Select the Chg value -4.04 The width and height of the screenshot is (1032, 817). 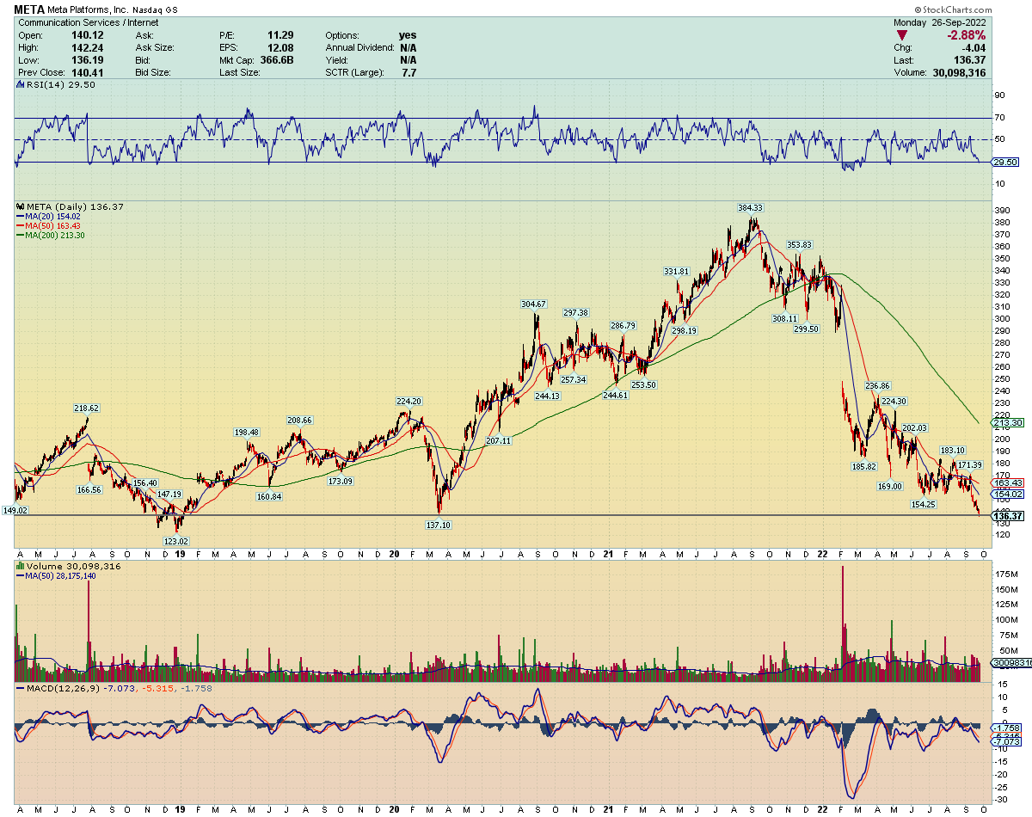(x=974, y=47)
